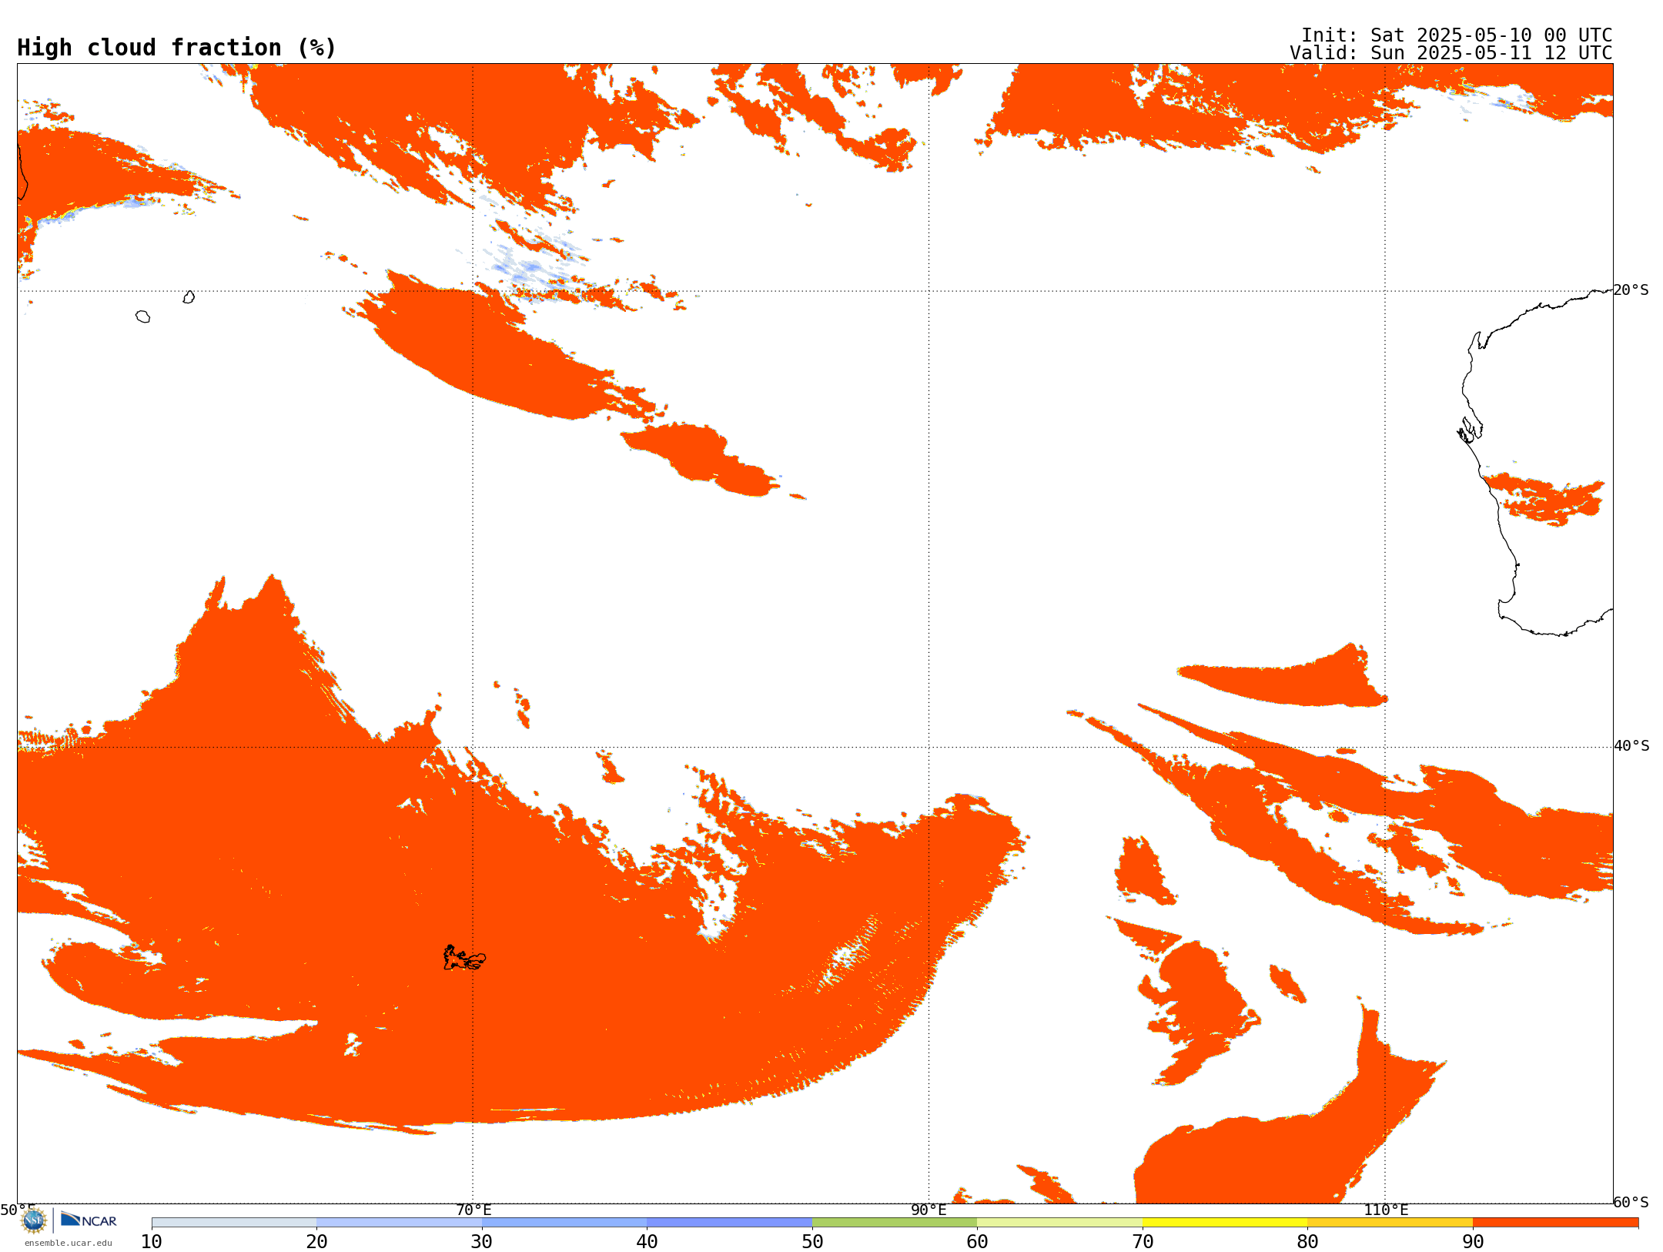This screenshot has height=1252, width=1663.
Task: Pick the 90+ orange-red colorbar segment
Action: click(1556, 1223)
